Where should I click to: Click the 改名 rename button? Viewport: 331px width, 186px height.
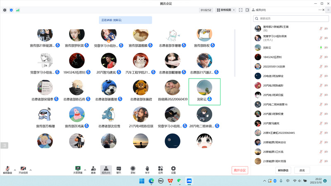(302, 170)
